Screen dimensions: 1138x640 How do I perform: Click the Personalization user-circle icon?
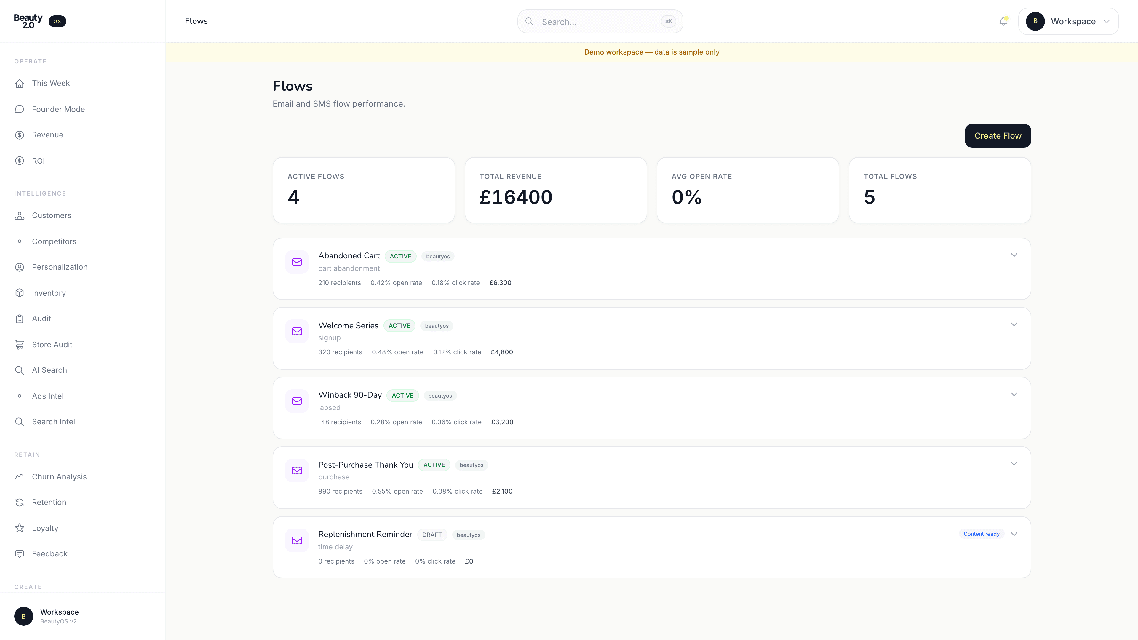(x=20, y=267)
